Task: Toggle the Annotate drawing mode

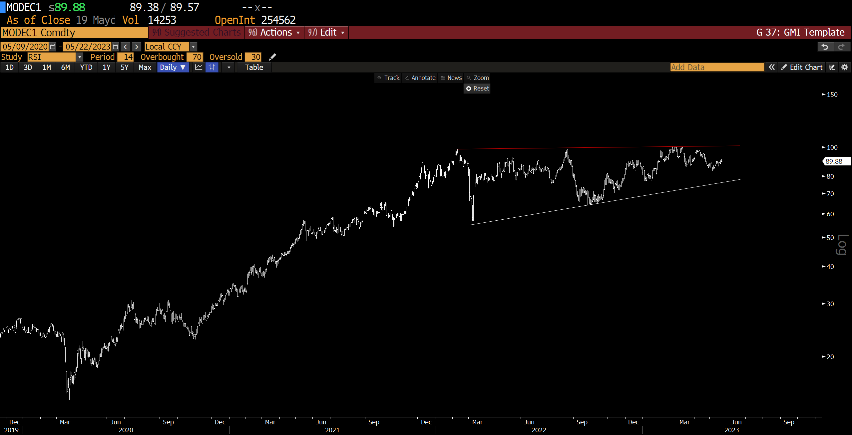Action: pyautogui.click(x=420, y=78)
